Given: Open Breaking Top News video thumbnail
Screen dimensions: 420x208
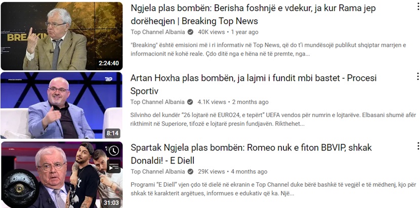Looking at the screenshot, I should 62,36.
